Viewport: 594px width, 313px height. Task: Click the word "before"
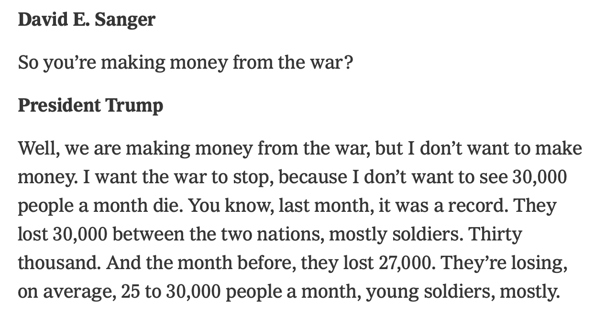(x=269, y=263)
